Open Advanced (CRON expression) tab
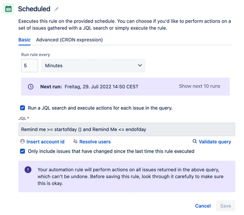This screenshot has height=215, width=244. [69, 40]
